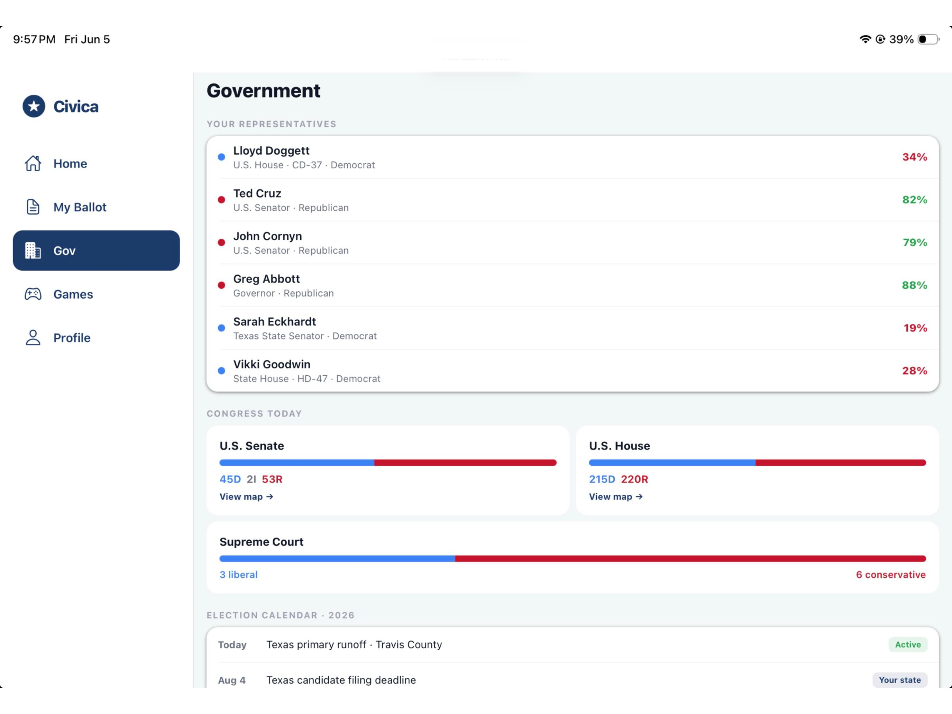This screenshot has width=952, height=714.
Task: Click the Civica app name
Action: (76, 106)
